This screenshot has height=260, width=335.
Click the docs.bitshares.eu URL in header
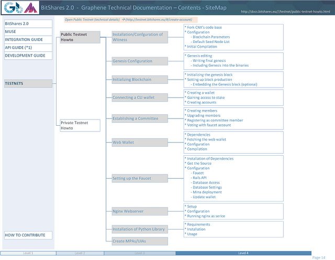point(285,12)
